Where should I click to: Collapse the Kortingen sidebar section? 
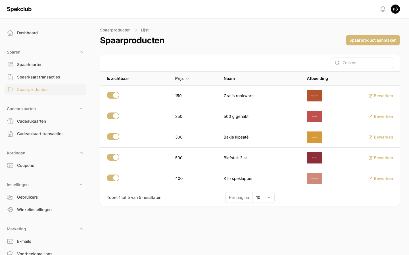[81, 153]
